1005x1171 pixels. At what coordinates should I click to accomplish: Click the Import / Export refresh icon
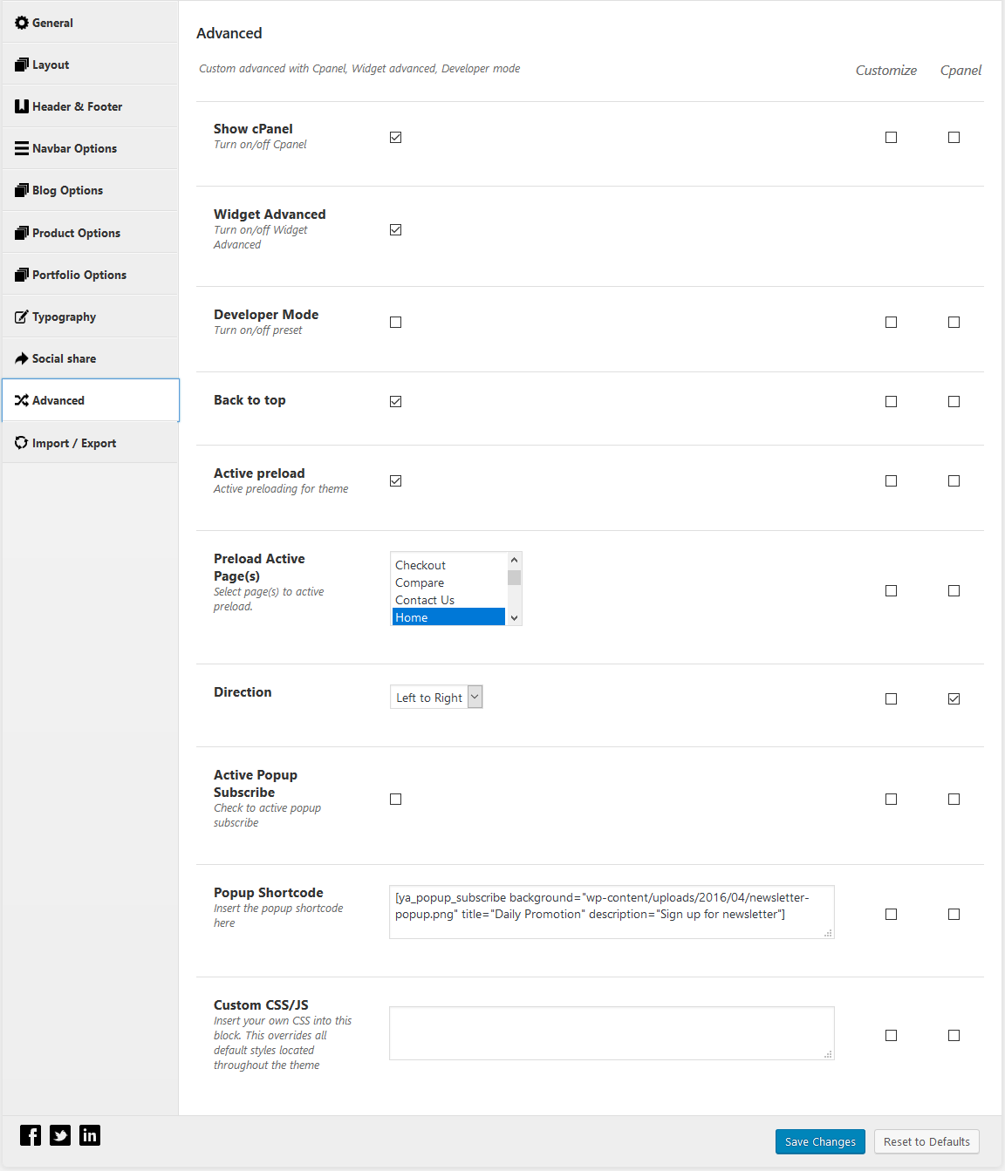22,443
